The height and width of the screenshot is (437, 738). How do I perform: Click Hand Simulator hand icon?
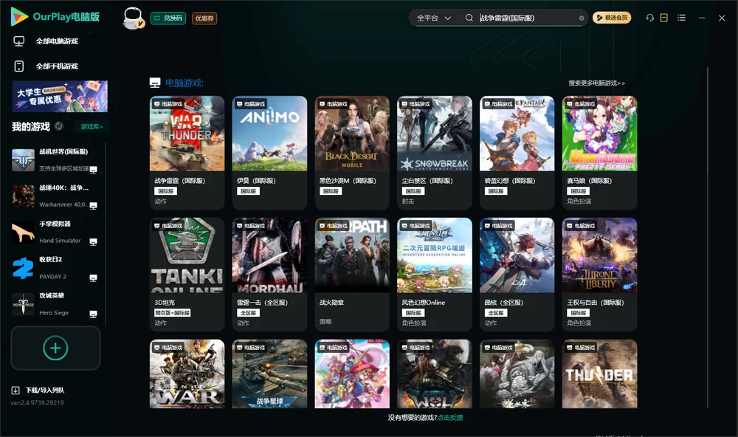click(23, 232)
